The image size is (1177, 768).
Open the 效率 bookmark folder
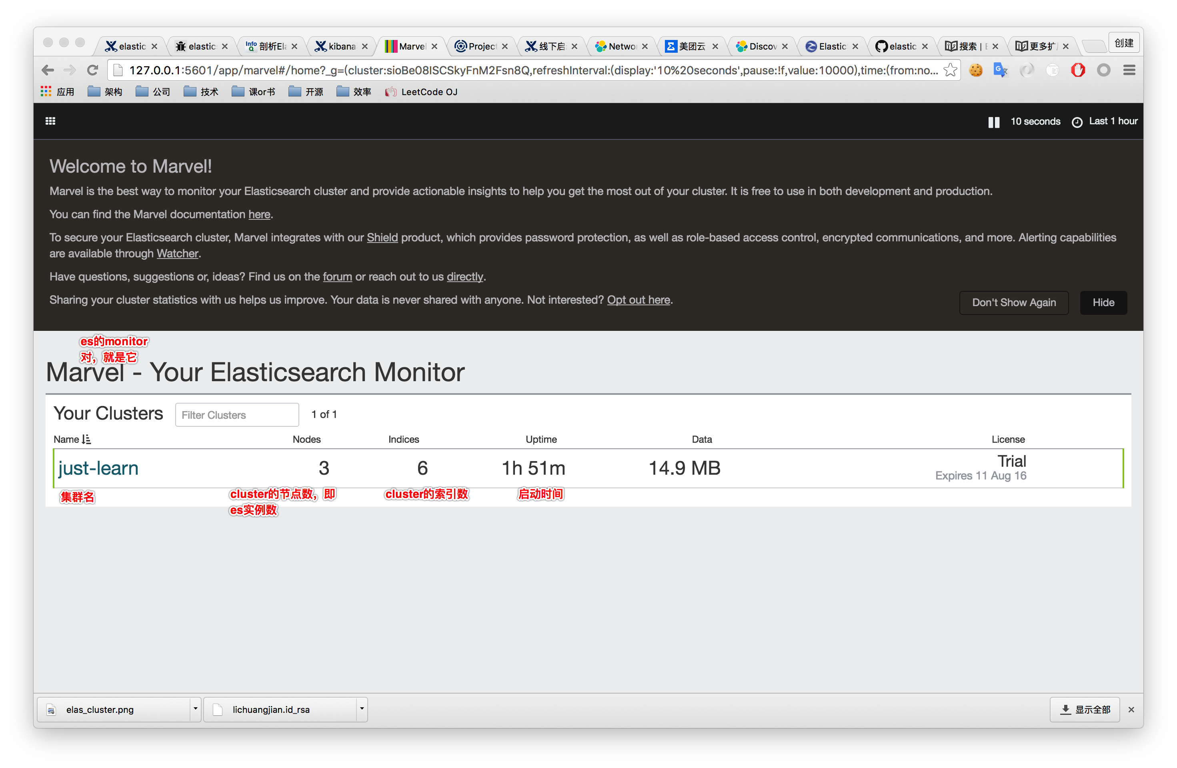(354, 92)
